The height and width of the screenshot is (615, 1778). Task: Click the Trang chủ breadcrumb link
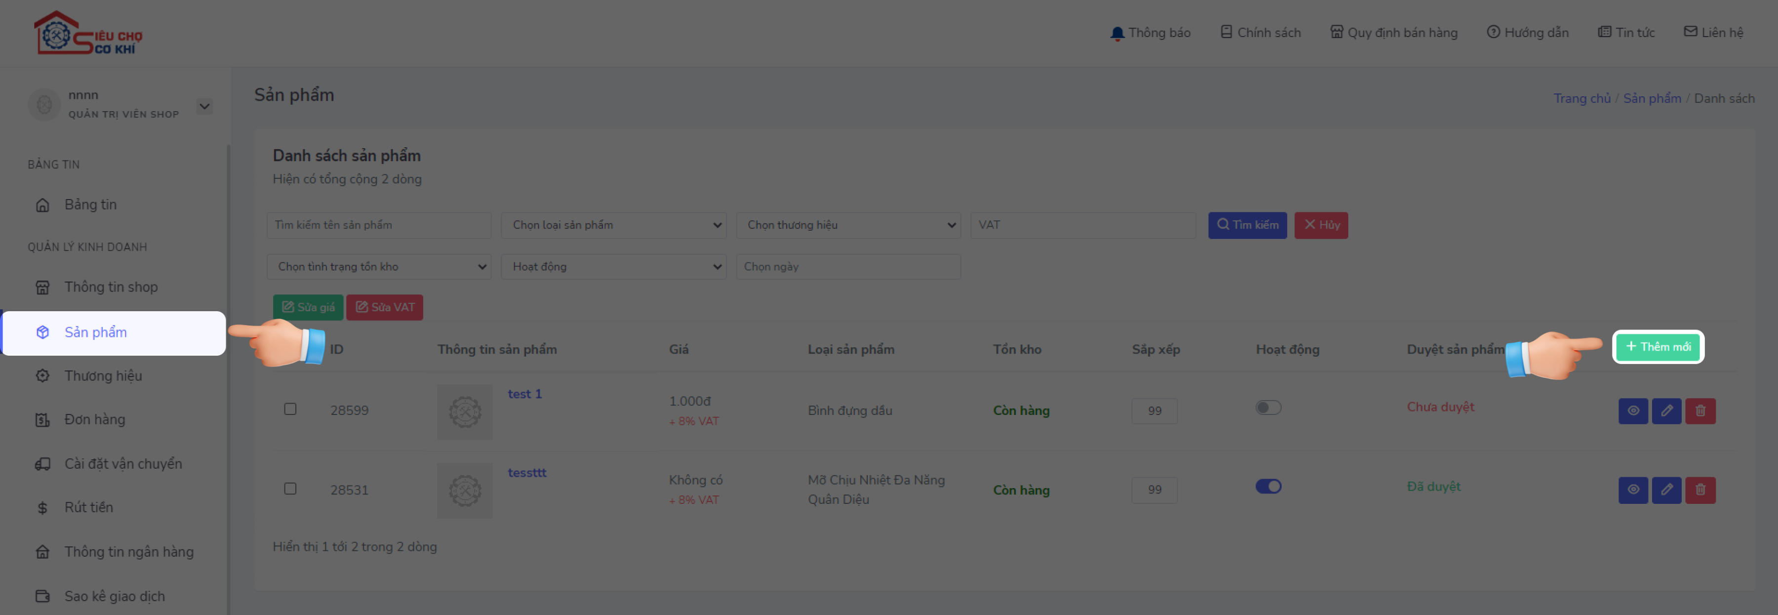click(x=1581, y=98)
